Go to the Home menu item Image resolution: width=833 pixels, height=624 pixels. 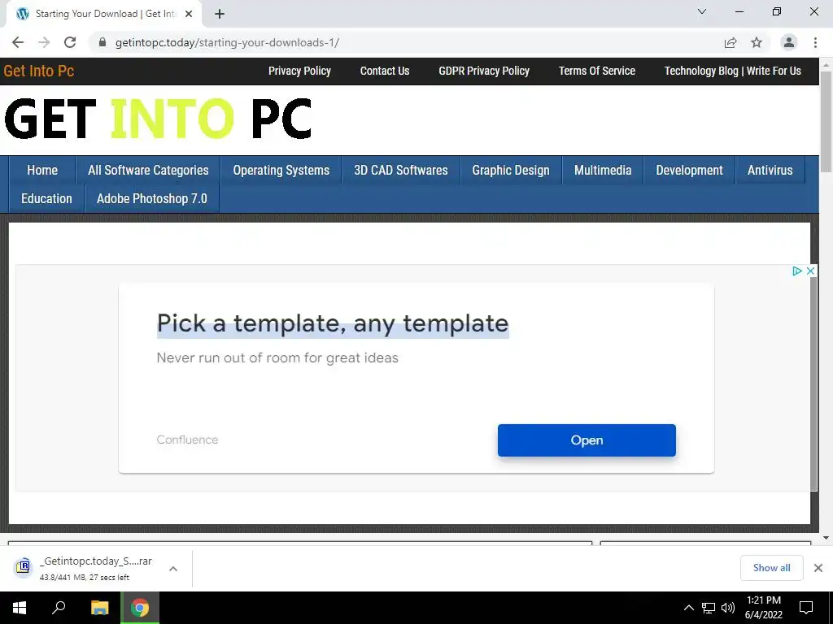pyautogui.click(x=42, y=171)
